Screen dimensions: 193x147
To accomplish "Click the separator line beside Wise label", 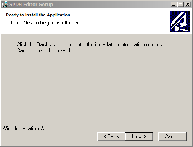I will click(120, 128).
